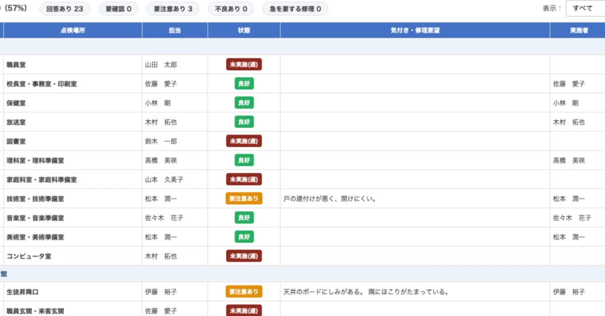The width and height of the screenshot is (605, 316).
Task: Click 実施者 佐々木 花子 in 音楽室 row
Action: [x=572, y=218]
